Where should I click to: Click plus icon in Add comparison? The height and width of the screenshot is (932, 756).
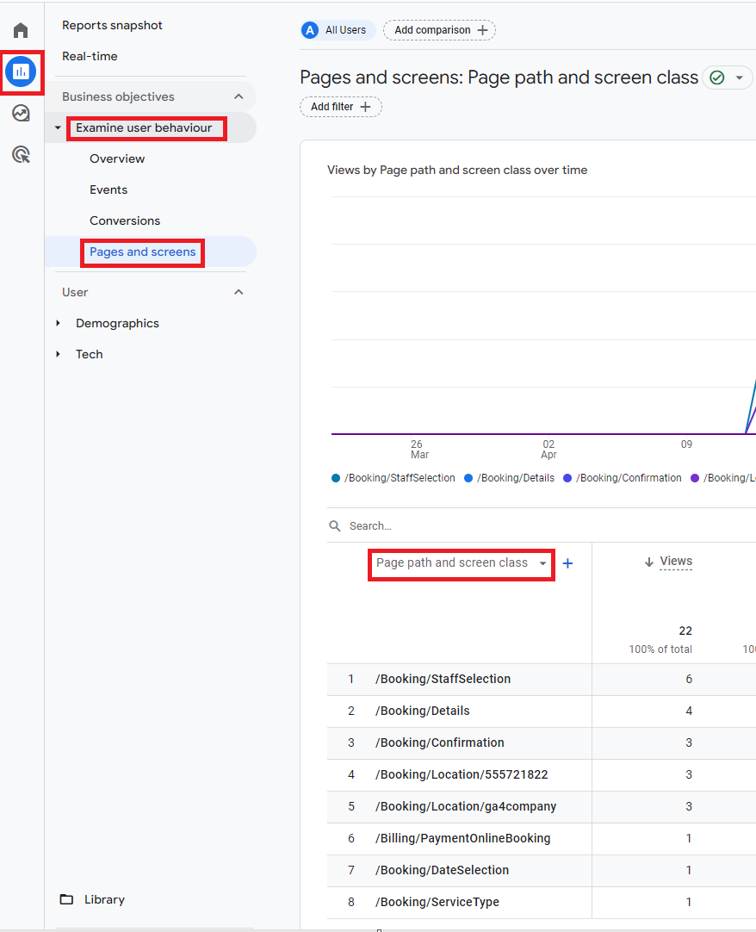[x=482, y=30]
